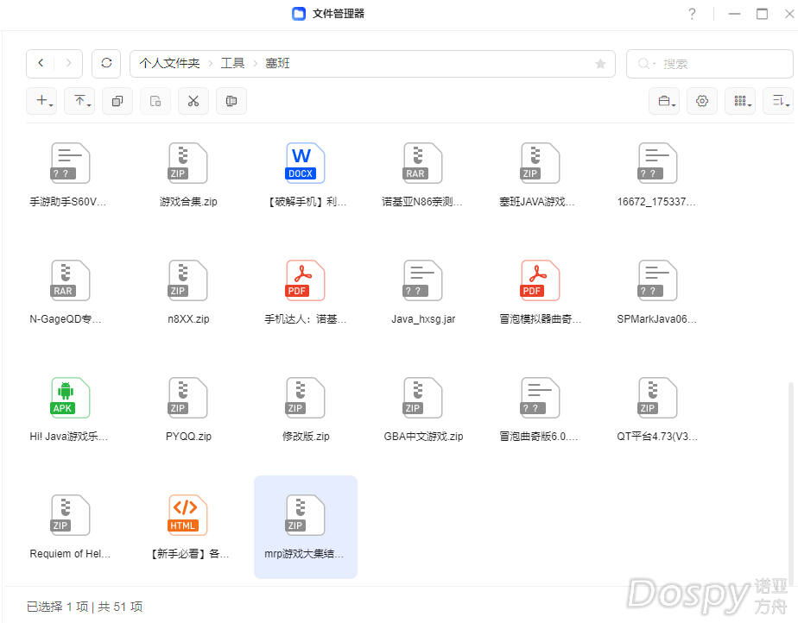Image resolution: width=798 pixels, height=623 pixels.
Task: Click the help question mark icon
Action: (x=692, y=14)
